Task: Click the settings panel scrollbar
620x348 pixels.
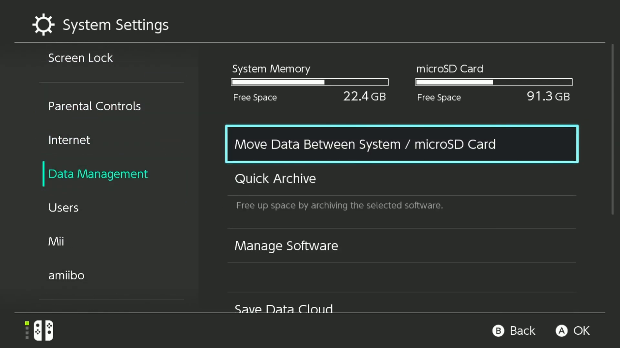Action: tap(612, 129)
